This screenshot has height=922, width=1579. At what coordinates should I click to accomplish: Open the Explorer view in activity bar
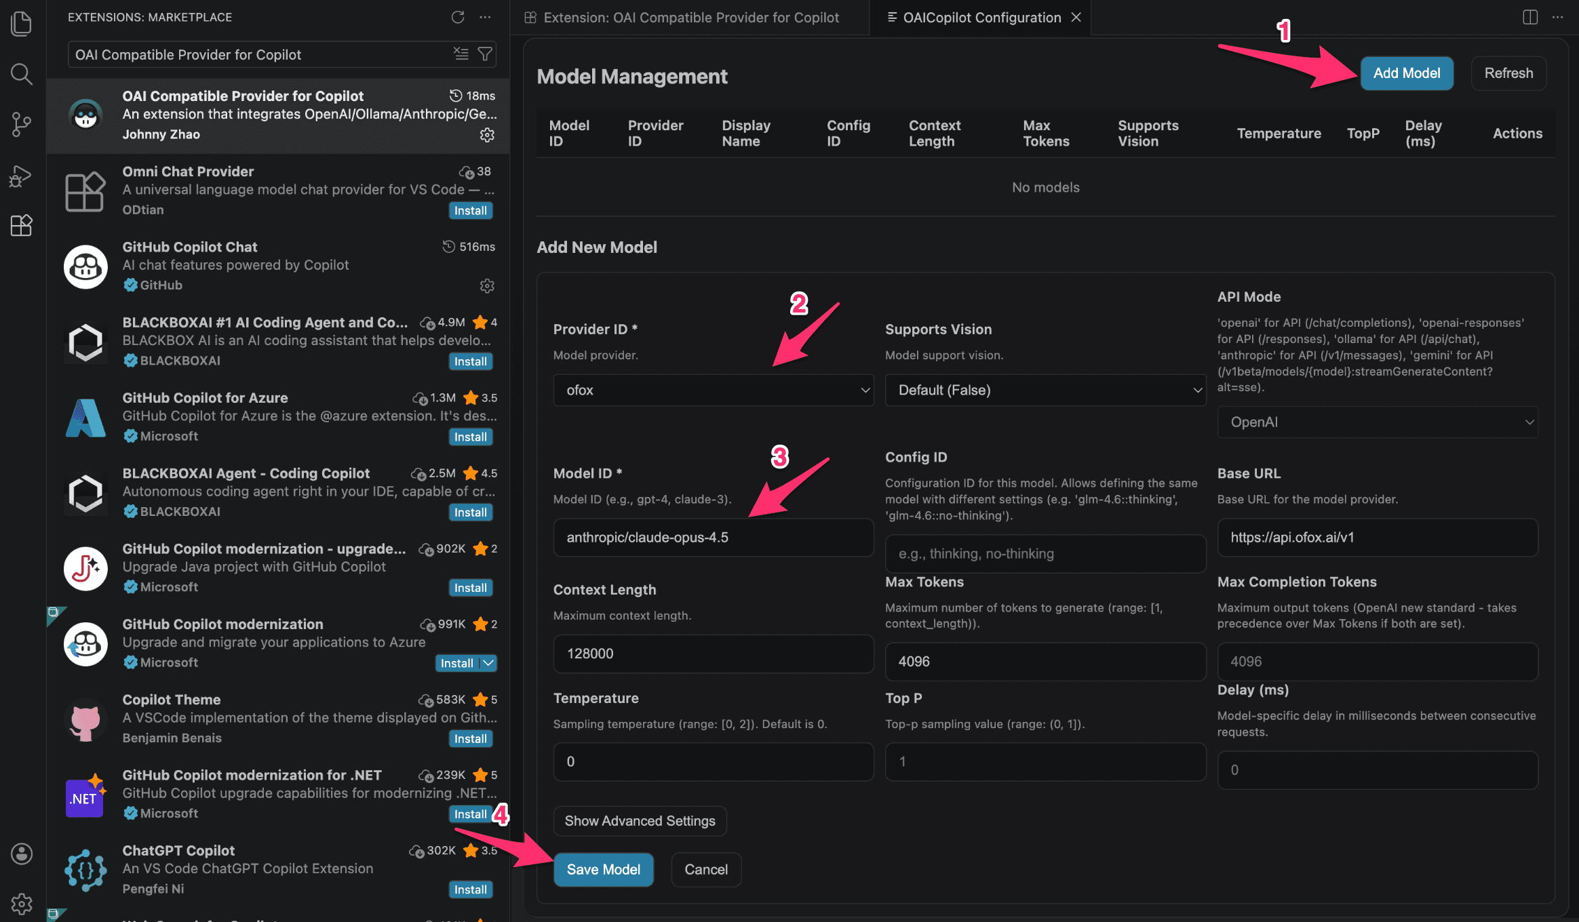pyautogui.click(x=22, y=24)
